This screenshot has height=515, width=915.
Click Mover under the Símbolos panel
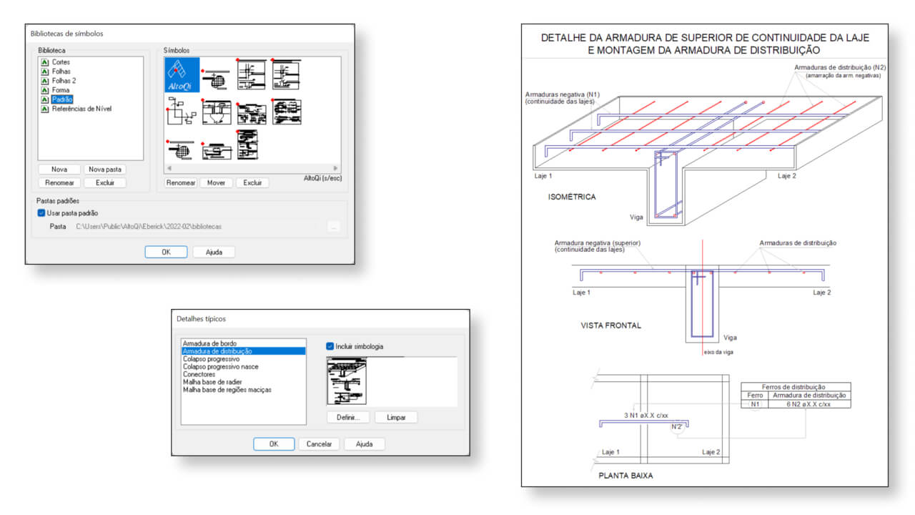216,183
